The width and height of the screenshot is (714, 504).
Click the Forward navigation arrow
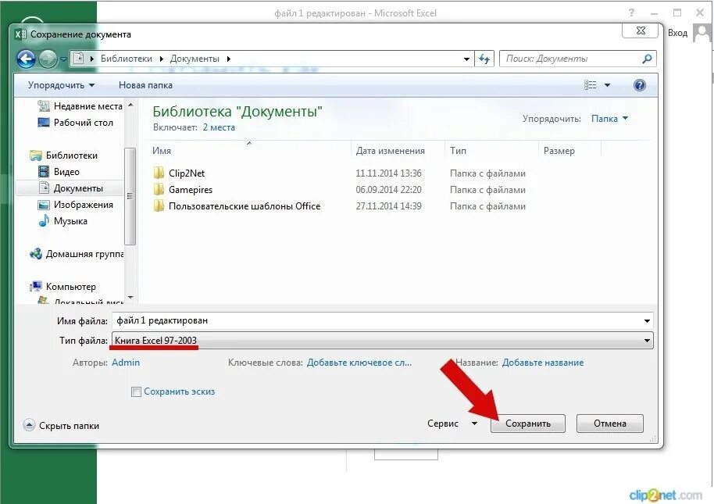[x=48, y=59]
